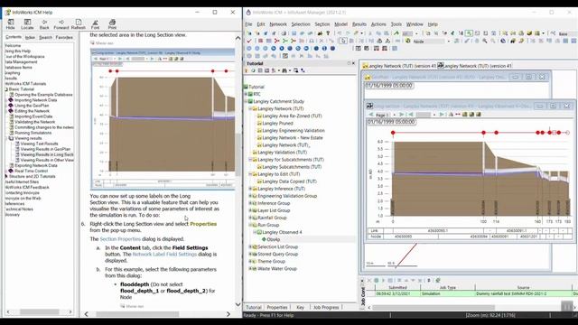
Task: Click the job control horizontal scrollbar
Action: pyautogui.click(x=433, y=307)
